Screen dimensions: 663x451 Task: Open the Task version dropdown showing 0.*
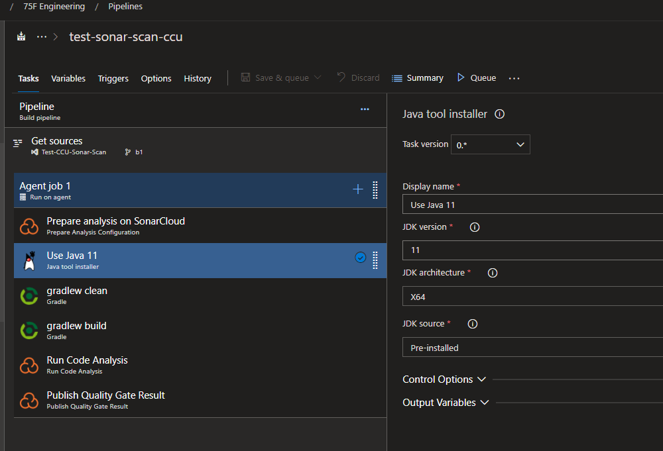[490, 144]
